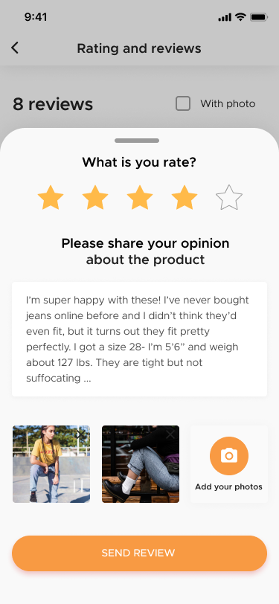Click the bottom sheet drag handle
The width and height of the screenshot is (279, 604).
pyautogui.click(x=137, y=141)
